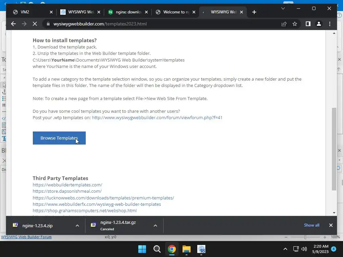Open store.dapsonishmeal.com link
The image size is (343, 257).
click(x=67, y=191)
